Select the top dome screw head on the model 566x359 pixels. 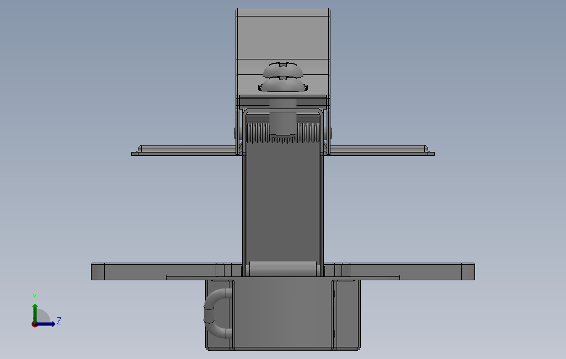coord(282,69)
